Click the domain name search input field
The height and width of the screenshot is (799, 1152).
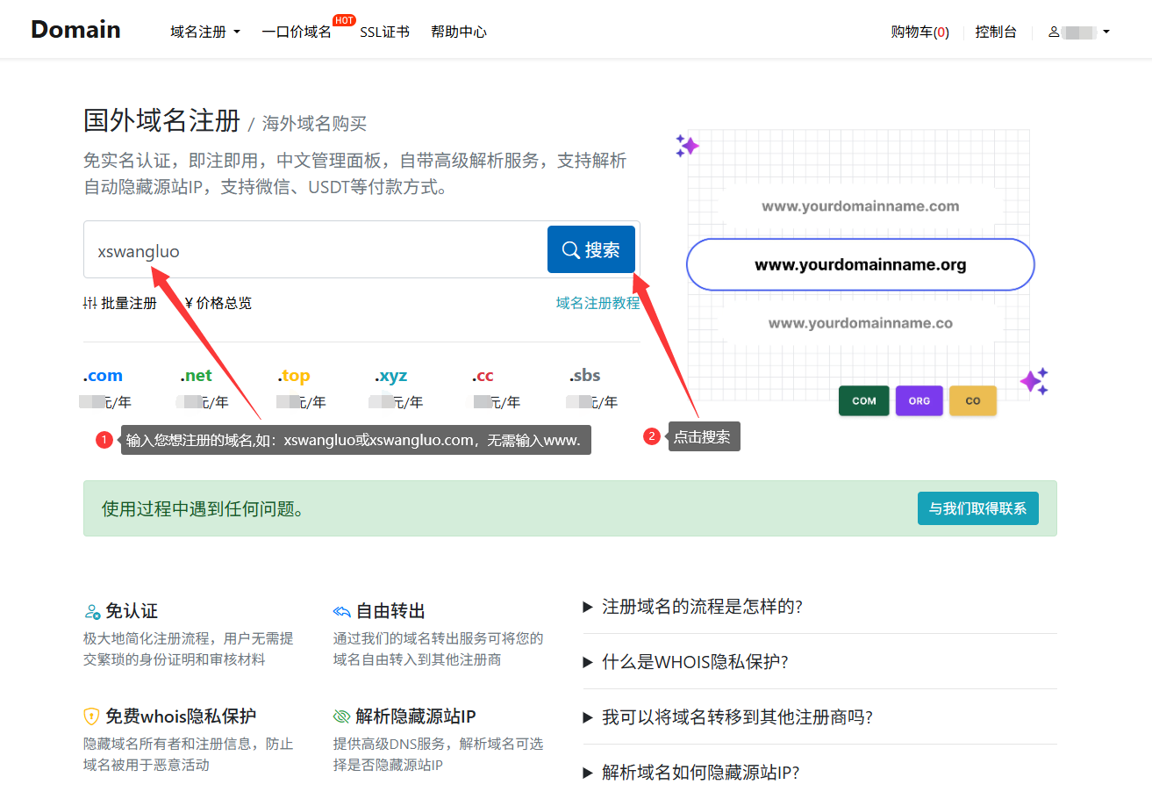[316, 251]
